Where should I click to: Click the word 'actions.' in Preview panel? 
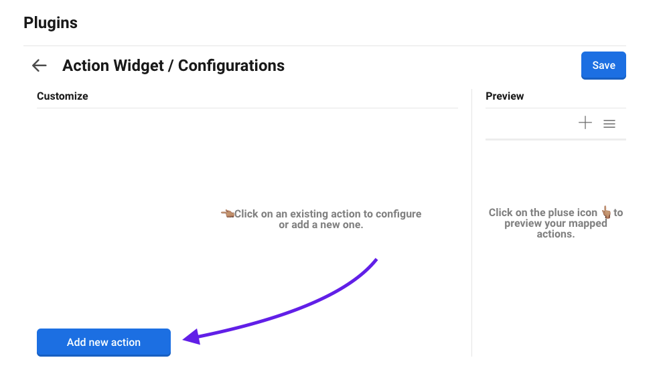(x=556, y=234)
